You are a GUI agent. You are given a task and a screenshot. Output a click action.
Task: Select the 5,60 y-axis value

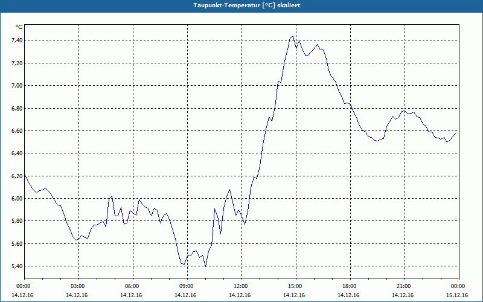pos(17,244)
